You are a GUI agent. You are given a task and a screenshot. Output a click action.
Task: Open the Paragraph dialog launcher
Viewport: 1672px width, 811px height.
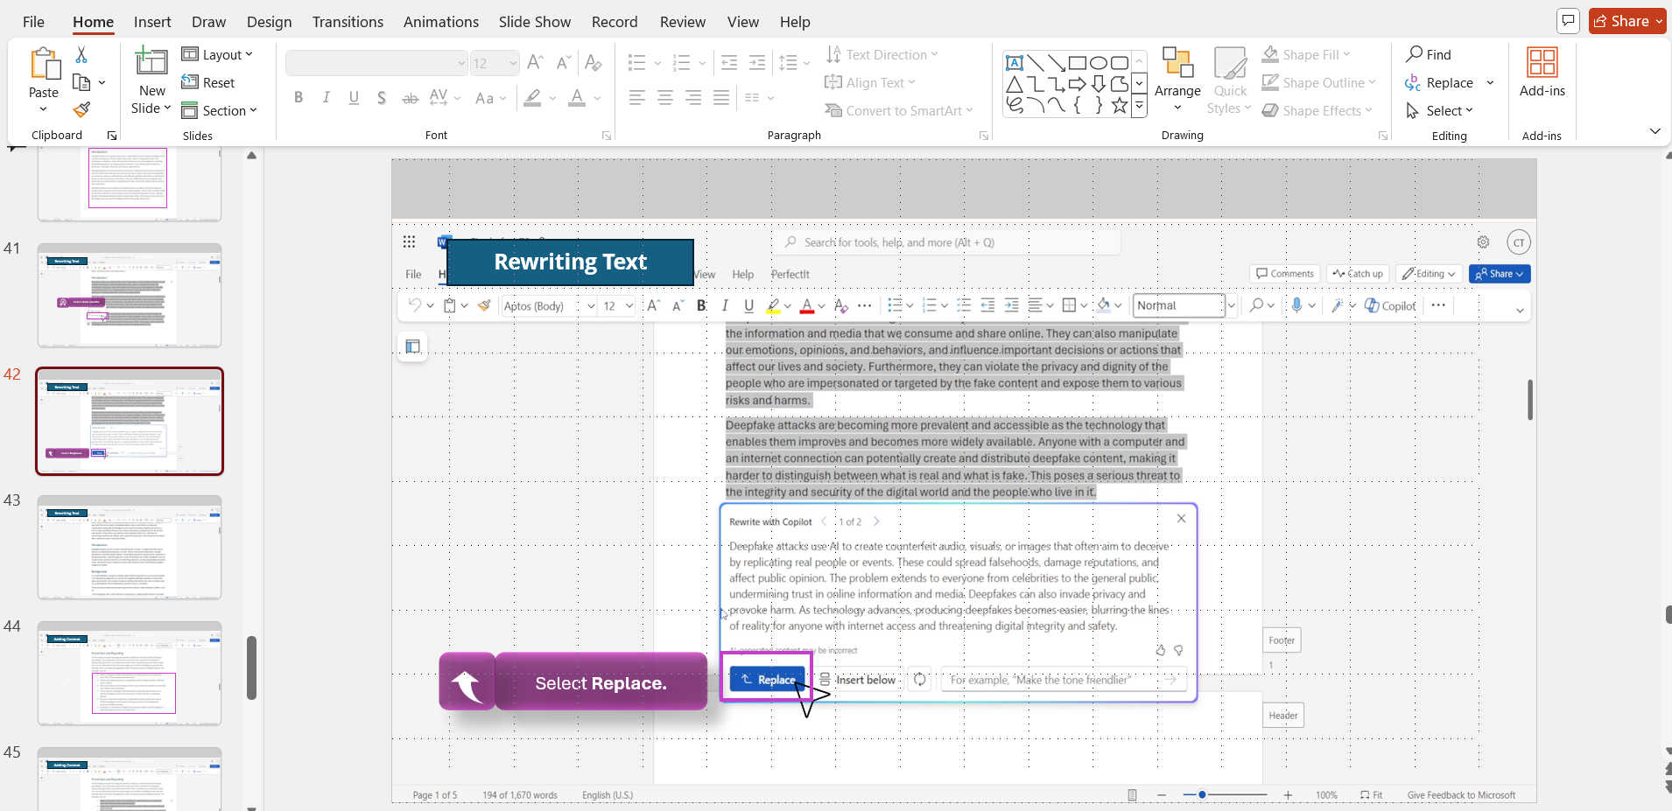coord(984,136)
